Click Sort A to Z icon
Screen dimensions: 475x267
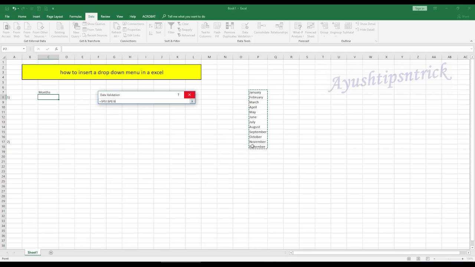(151, 26)
